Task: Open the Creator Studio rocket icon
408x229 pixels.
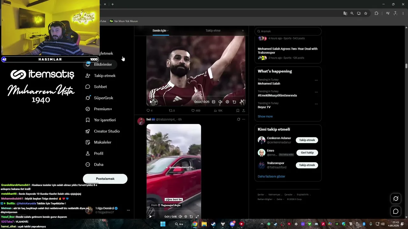Action: [x=88, y=131]
